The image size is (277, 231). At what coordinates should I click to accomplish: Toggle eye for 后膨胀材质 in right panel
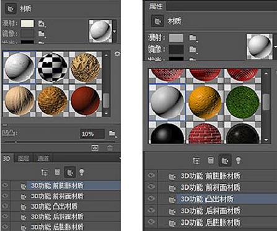151,222
